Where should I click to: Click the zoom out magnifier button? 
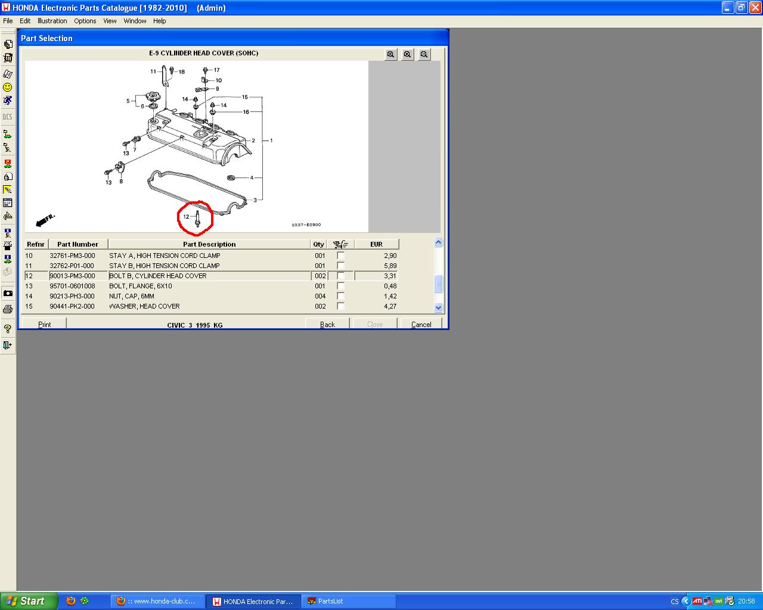(x=424, y=54)
